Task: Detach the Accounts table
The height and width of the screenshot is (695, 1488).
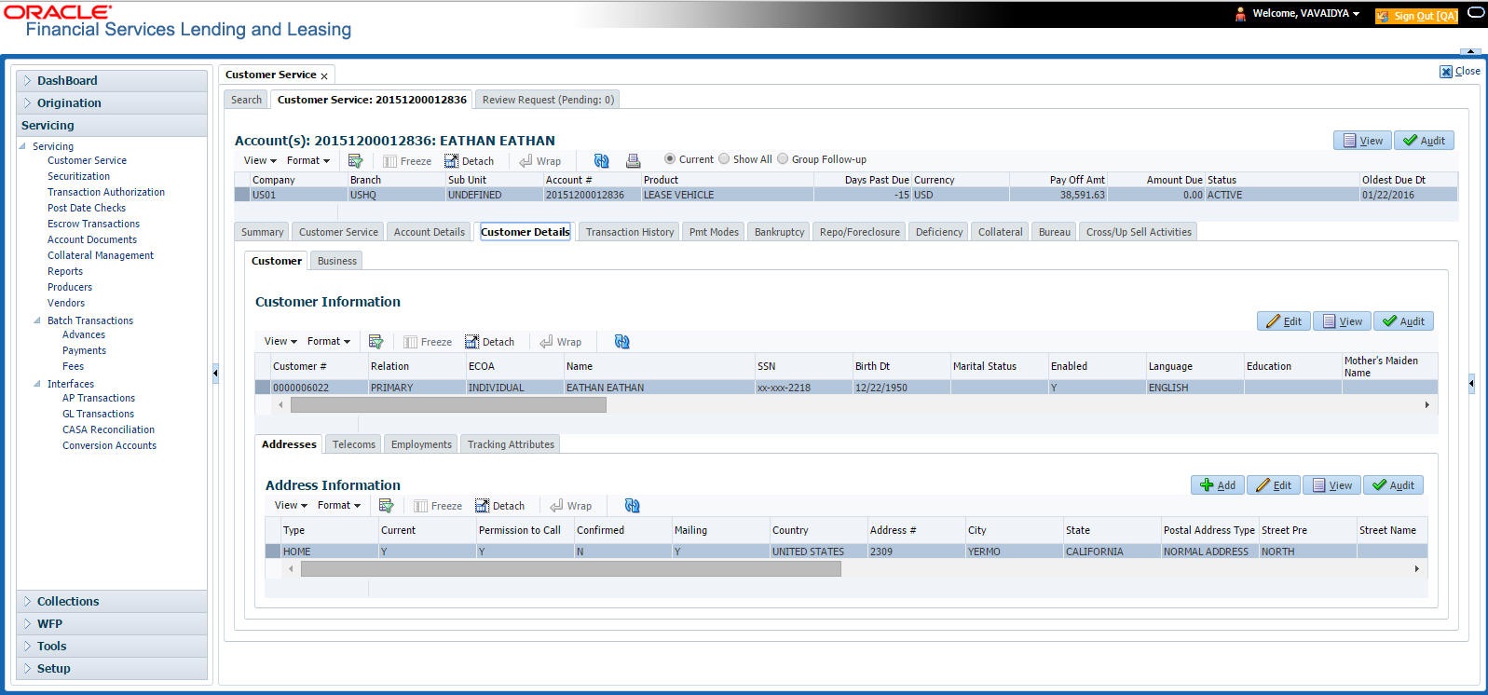Action: point(469,160)
